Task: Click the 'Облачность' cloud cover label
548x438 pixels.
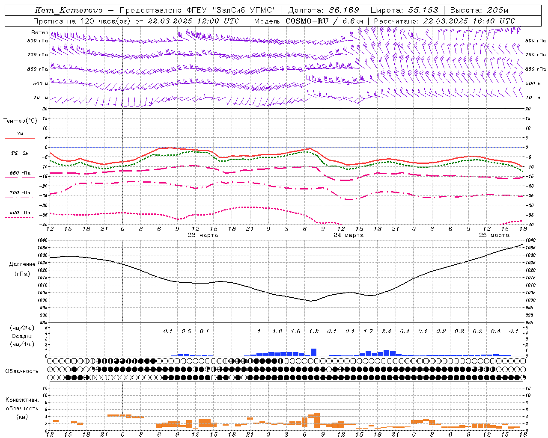Action: [22, 371]
